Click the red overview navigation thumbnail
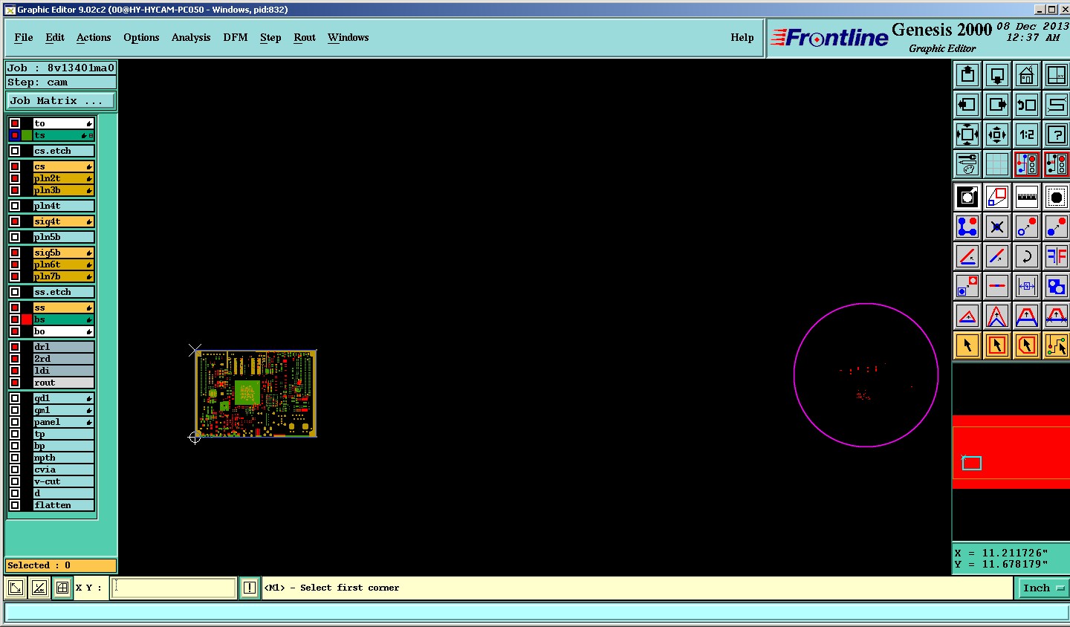 tap(1011, 452)
